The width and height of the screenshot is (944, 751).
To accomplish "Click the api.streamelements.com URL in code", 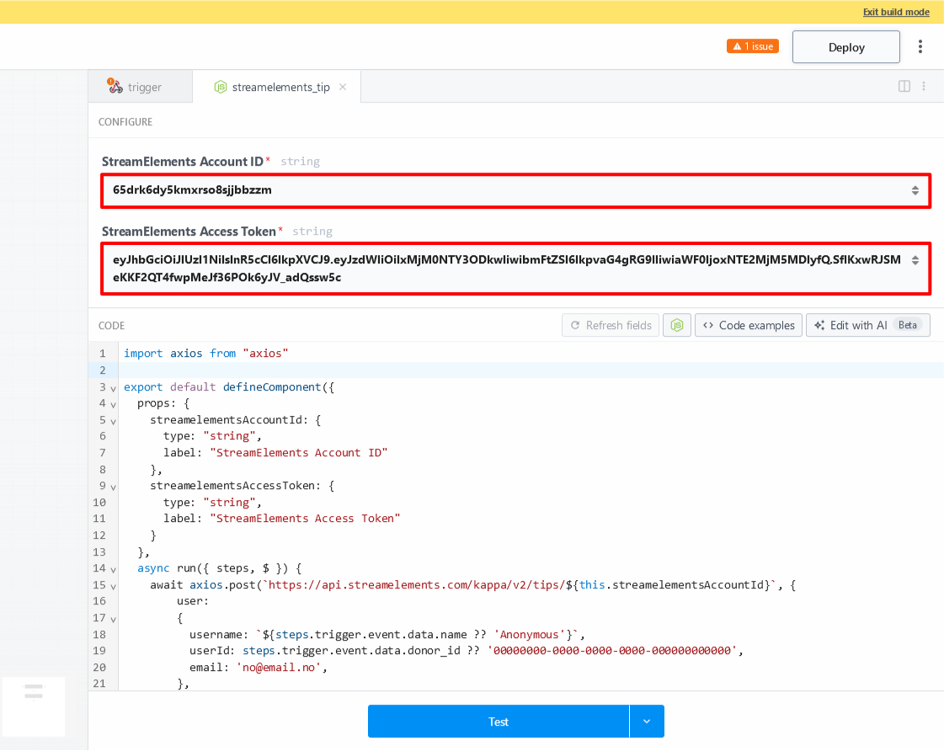I will [x=417, y=585].
